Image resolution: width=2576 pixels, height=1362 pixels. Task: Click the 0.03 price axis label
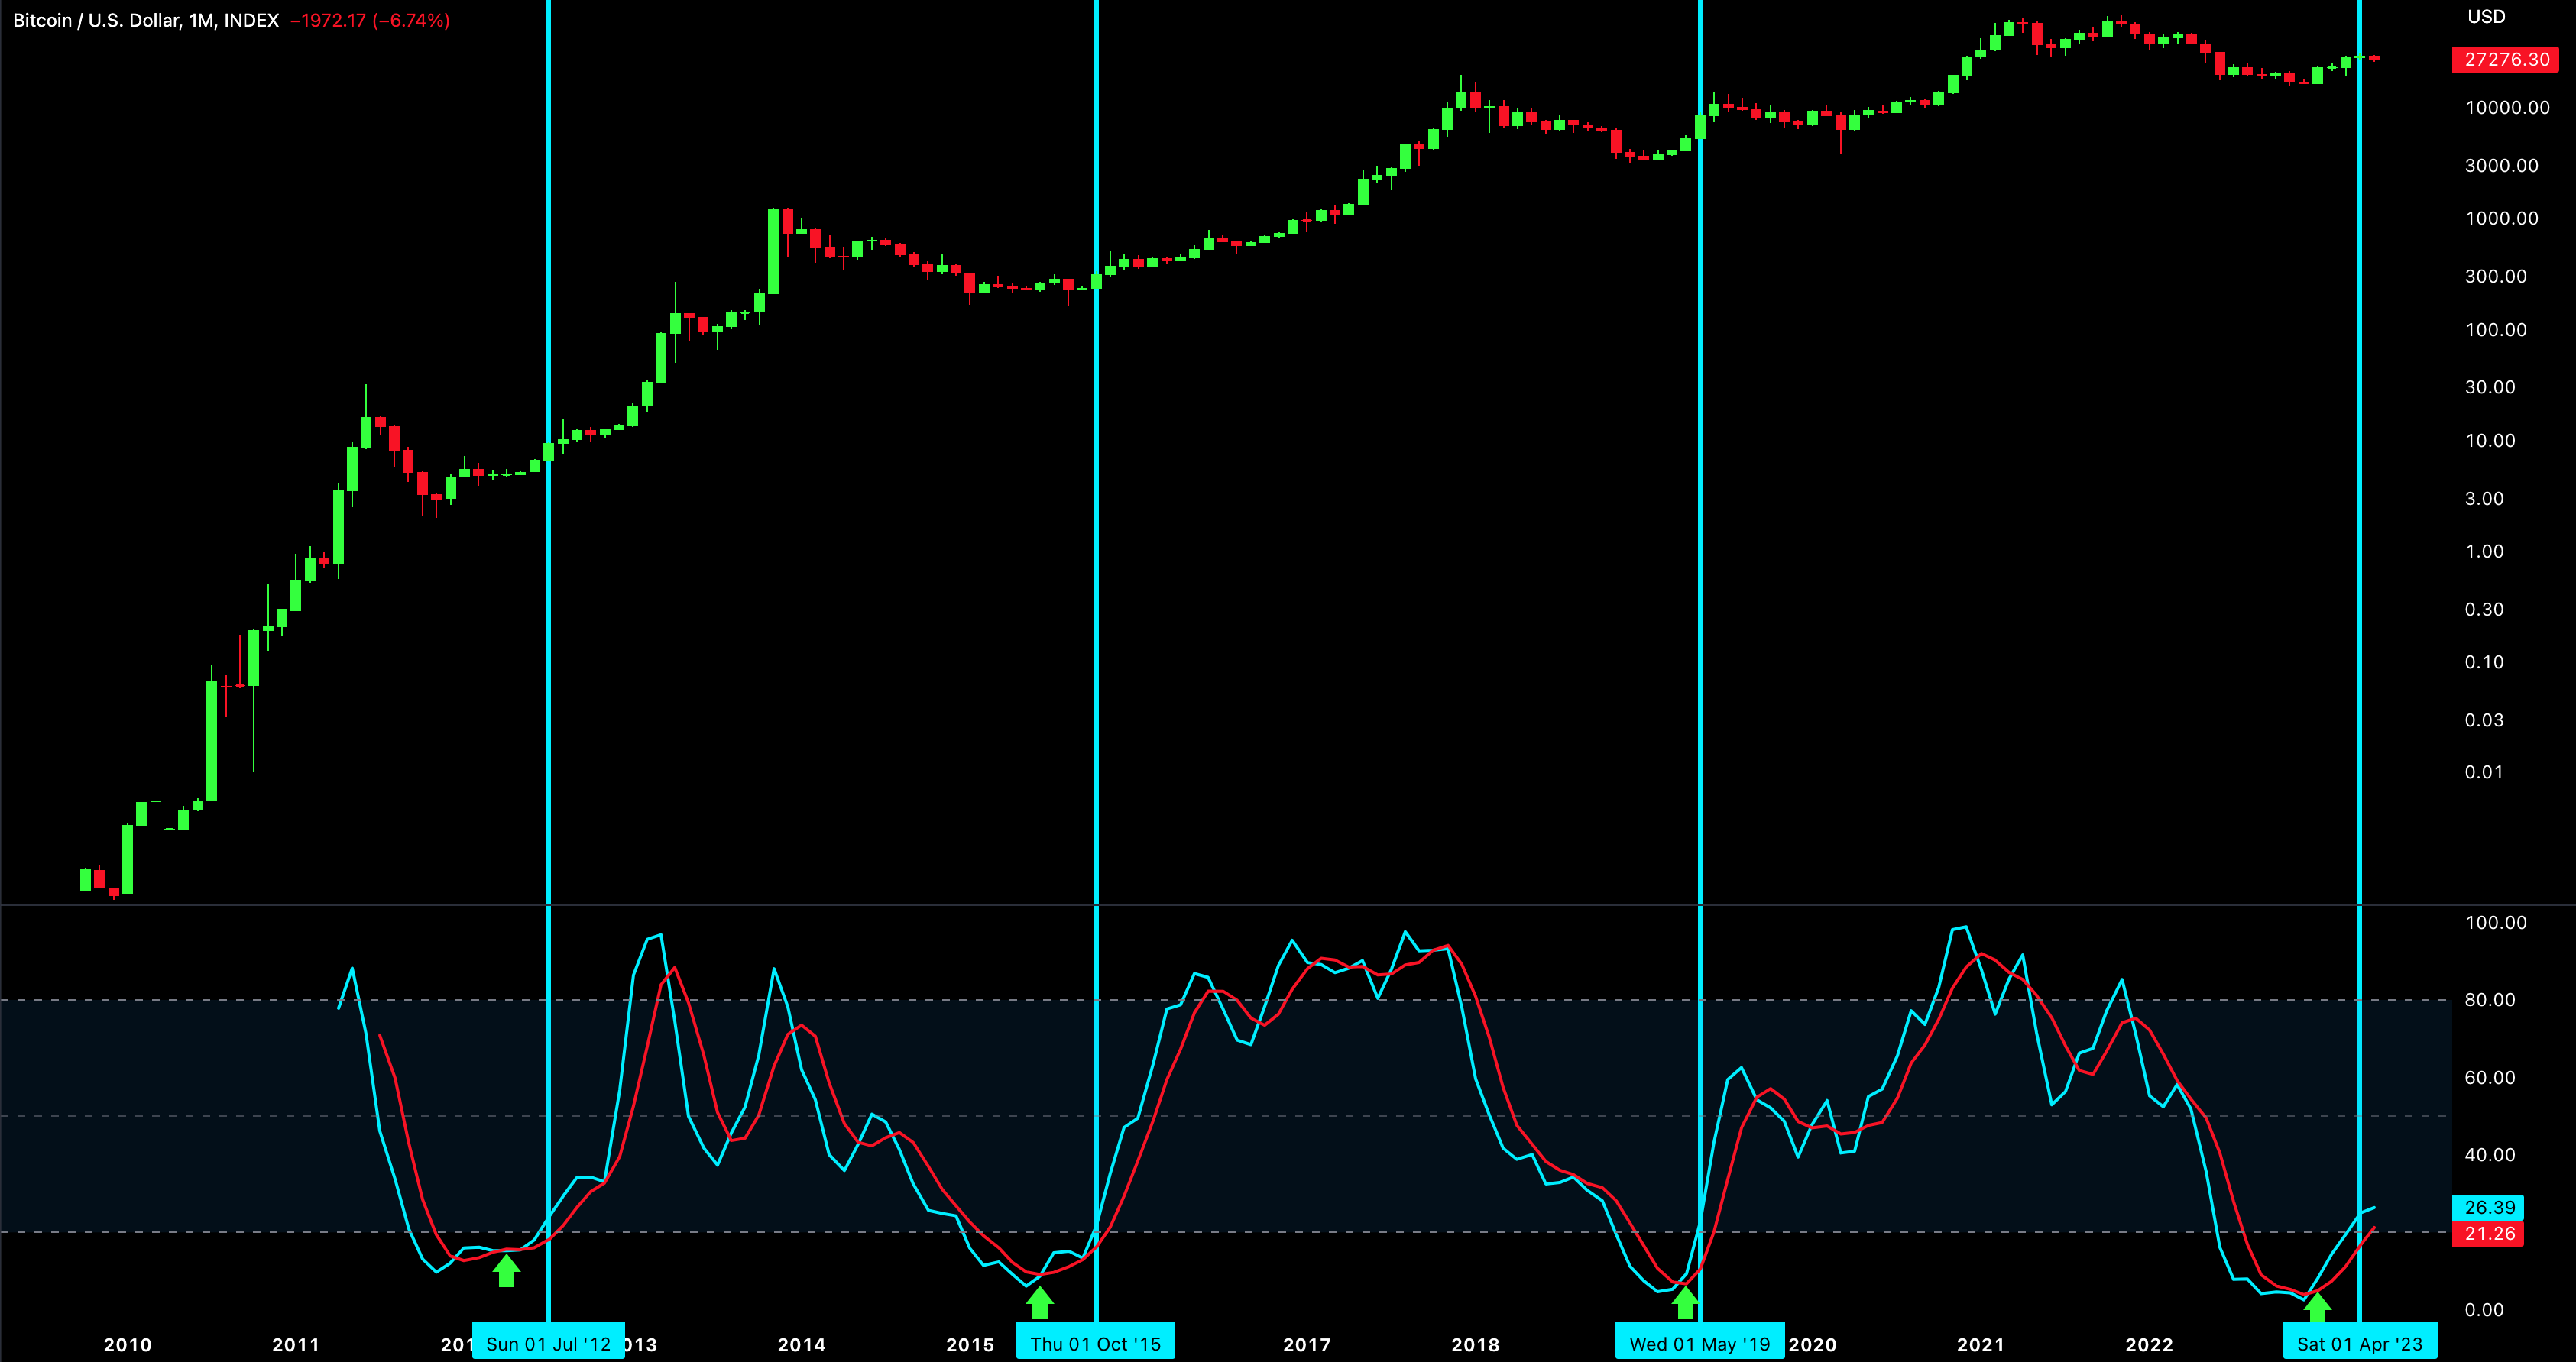click(2484, 720)
